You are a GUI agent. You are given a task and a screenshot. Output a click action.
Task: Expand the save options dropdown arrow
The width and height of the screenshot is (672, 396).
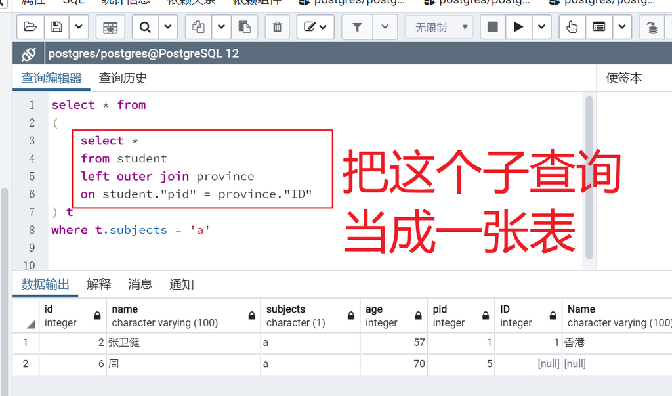pos(79,27)
